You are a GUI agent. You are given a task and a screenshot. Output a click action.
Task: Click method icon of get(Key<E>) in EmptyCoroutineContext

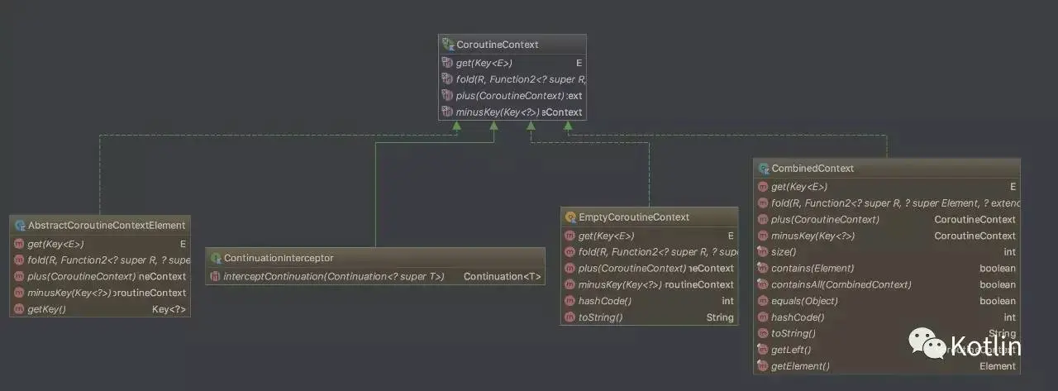click(x=570, y=236)
